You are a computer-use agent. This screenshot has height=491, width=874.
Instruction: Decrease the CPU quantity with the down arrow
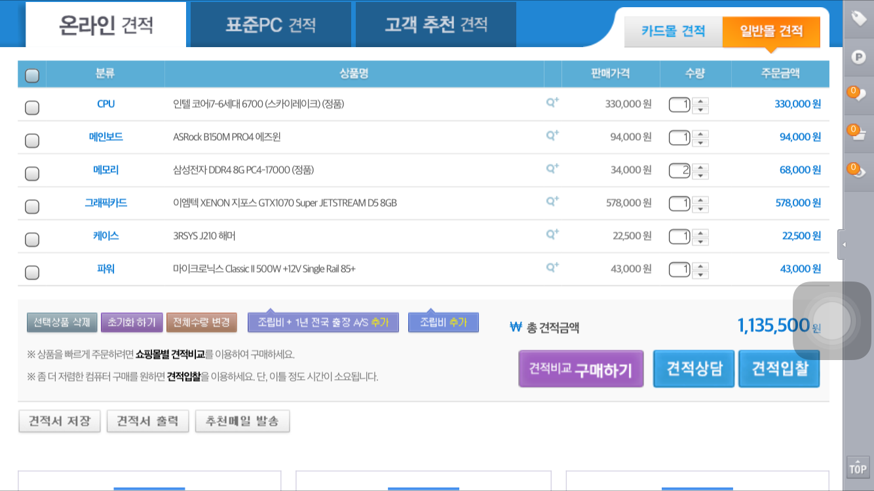(x=701, y=109)
